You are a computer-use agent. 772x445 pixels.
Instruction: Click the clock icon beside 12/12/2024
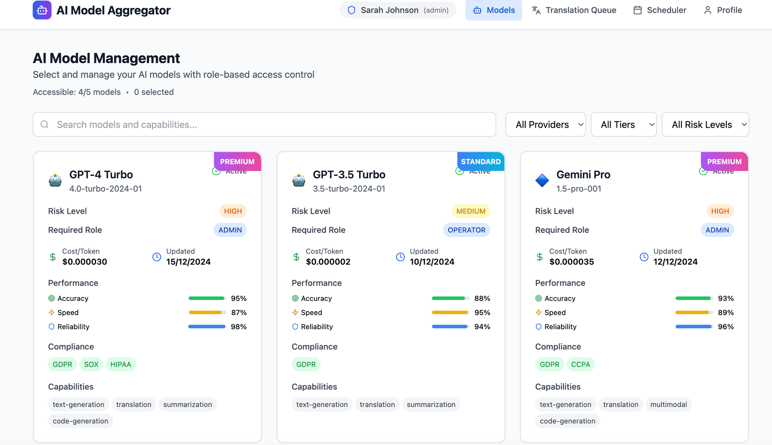[644, 257]
